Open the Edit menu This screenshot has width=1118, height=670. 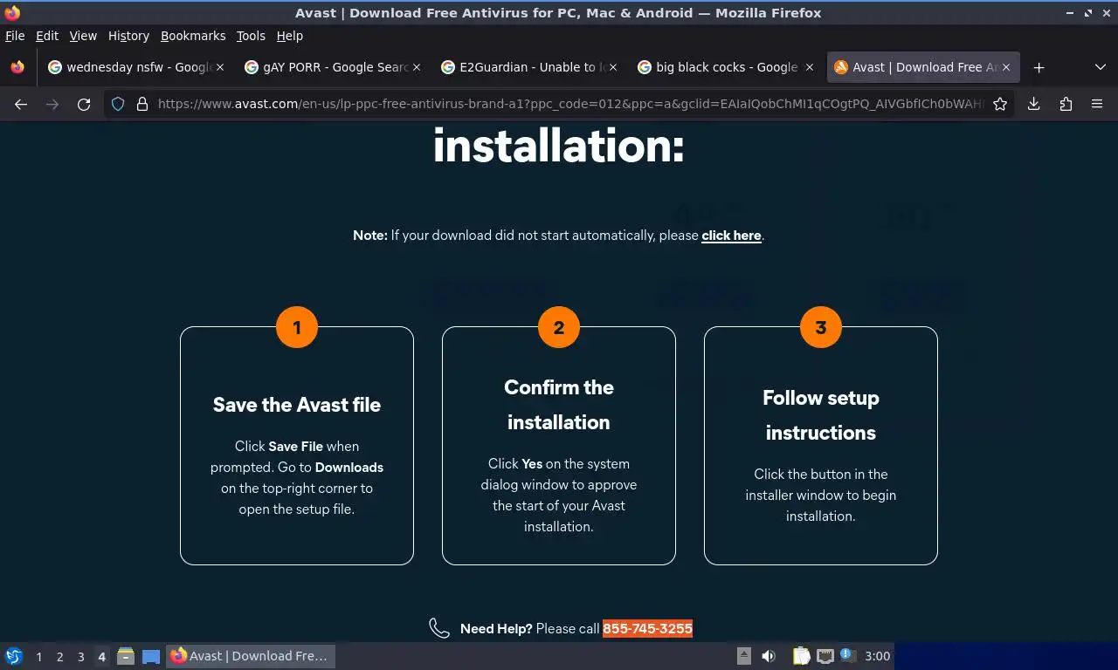tap(47, 36)
